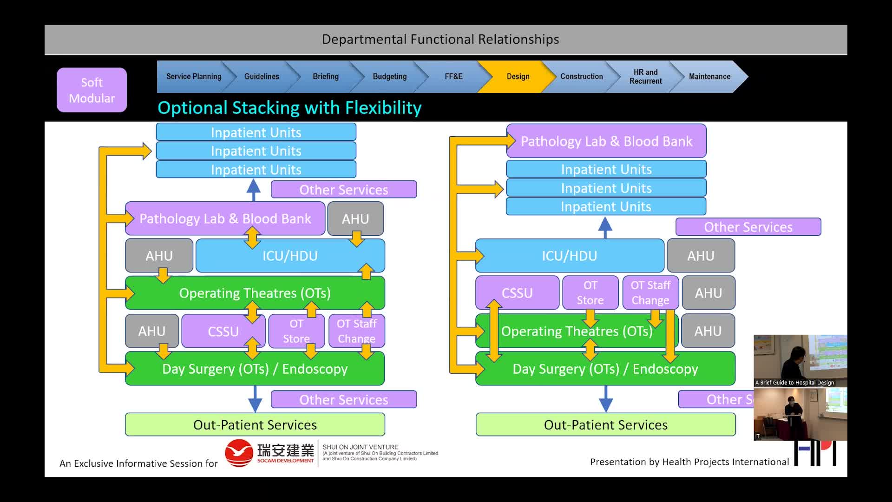Select the Guidelines chevron step

point(262,77)
